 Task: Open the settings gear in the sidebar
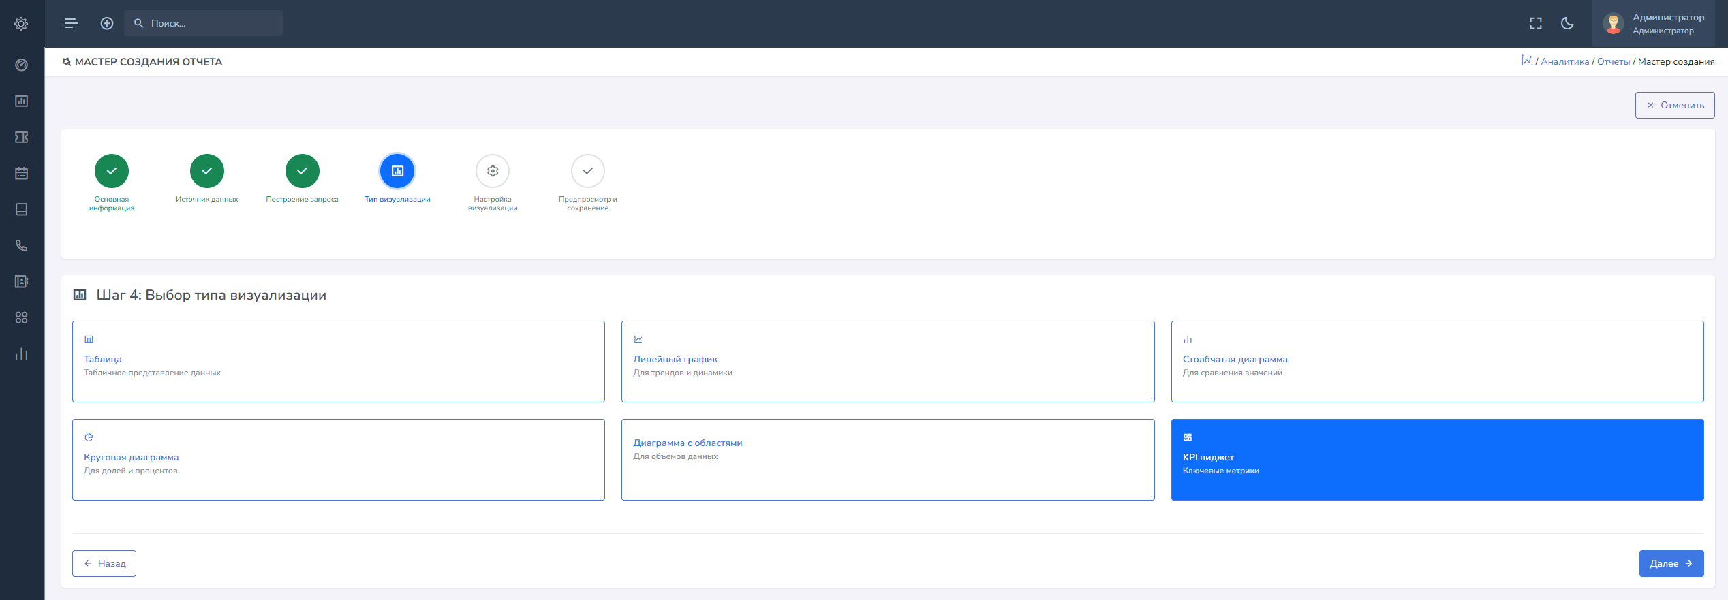tap(21, 24)
